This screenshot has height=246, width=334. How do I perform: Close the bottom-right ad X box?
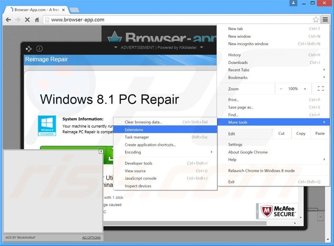point(320,217)
